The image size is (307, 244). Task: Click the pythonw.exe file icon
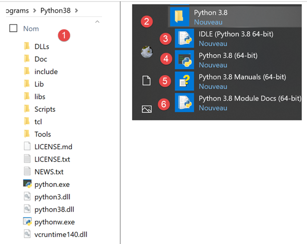click(27, 222)
